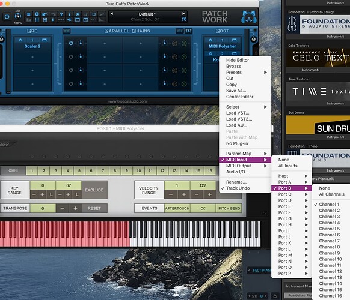This screenshot has width=350, height=300.
Task: Toggle bypass power on Scaler 2 slot
Action: (20, 40)
